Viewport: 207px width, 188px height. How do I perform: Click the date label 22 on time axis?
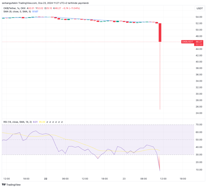tap(46, 179)
